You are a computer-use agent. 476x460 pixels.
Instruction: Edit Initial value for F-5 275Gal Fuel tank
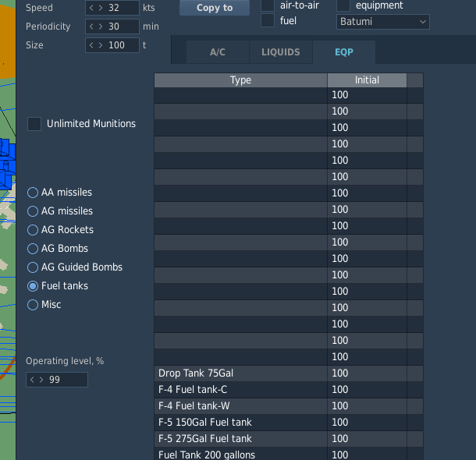(x=367, y=439)
